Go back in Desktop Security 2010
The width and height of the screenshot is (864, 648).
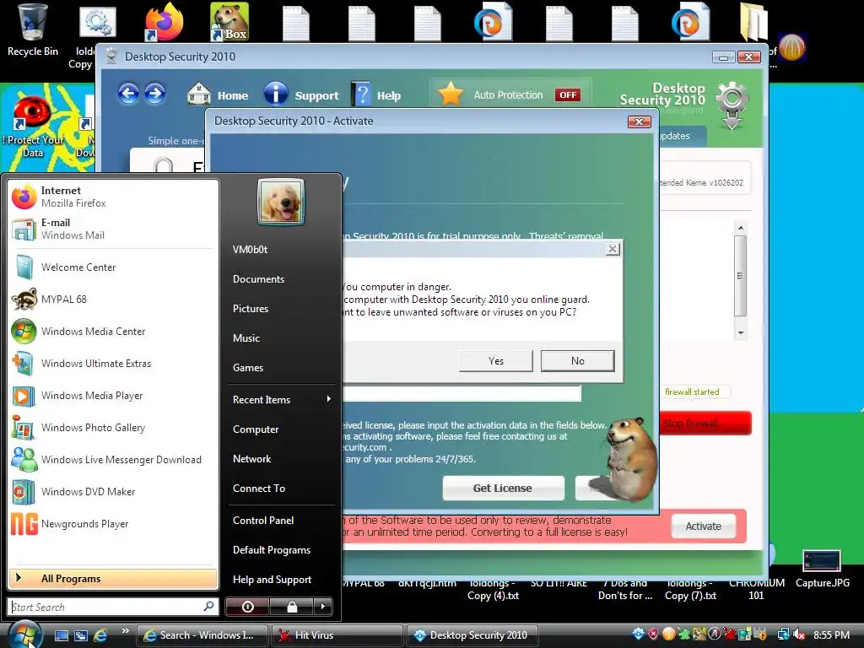click(x=128, y=93)
